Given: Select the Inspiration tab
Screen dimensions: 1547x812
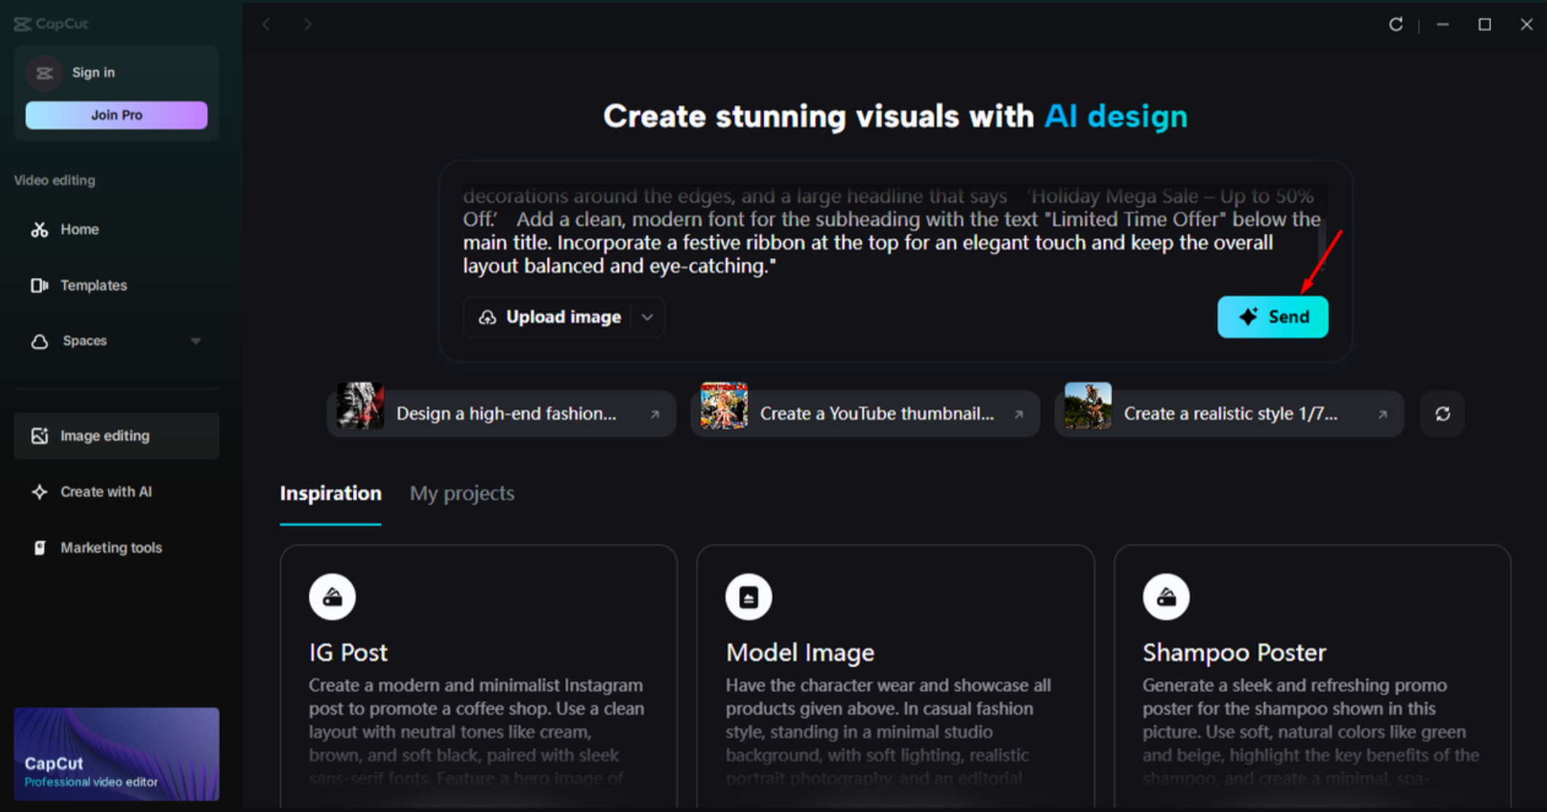Looking at the screenshot, I should tap(330, 493).
